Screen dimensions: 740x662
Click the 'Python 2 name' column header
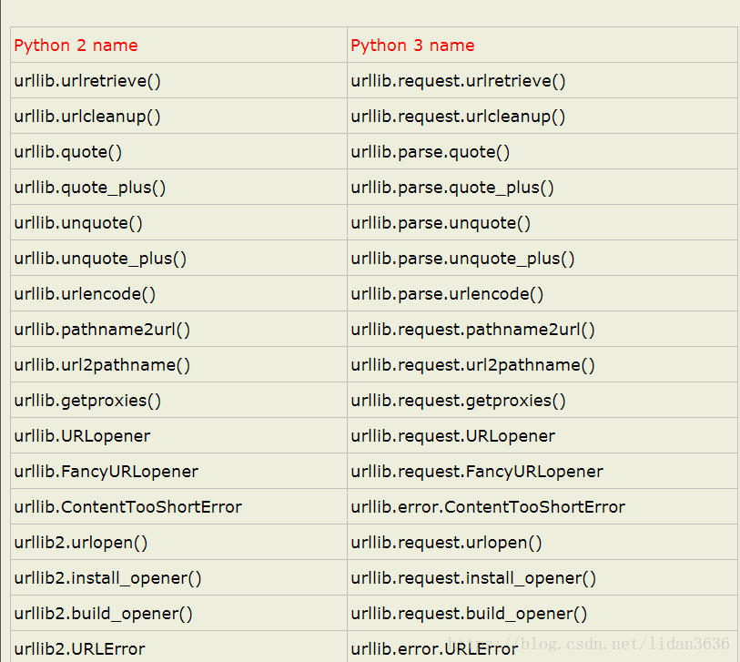[x=178, y=45]
